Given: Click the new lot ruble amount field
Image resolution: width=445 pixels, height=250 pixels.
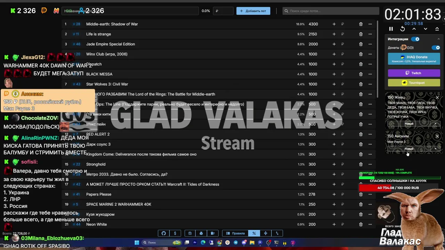Looking at the screenshot, I should [223, 11].
